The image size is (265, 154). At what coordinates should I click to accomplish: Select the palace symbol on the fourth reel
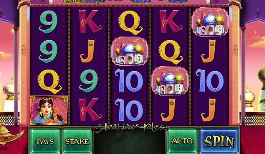pos(170,81)
